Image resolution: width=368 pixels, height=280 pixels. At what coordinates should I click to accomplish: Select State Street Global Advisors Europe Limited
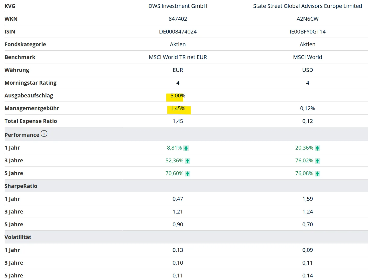[307, 6]
